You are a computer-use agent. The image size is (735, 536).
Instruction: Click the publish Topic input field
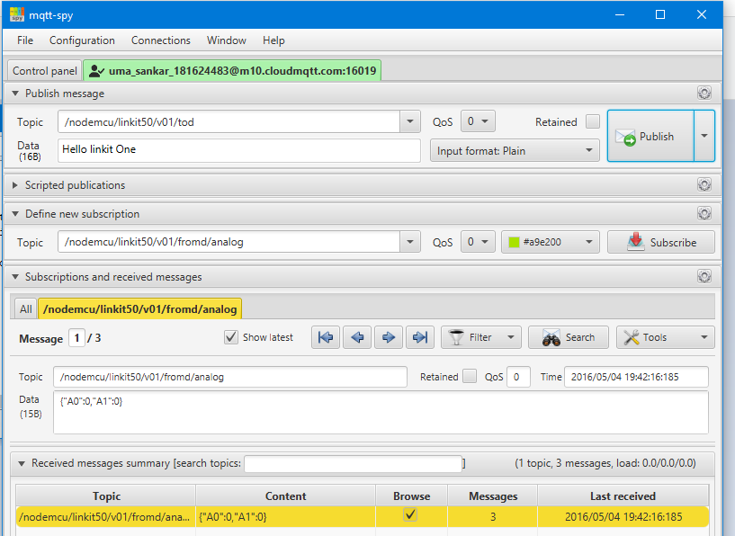coord(229,121)
